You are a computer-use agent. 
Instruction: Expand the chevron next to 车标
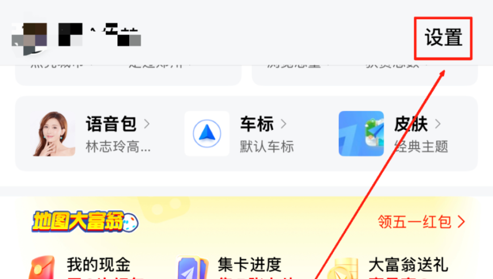pos(283,124)
